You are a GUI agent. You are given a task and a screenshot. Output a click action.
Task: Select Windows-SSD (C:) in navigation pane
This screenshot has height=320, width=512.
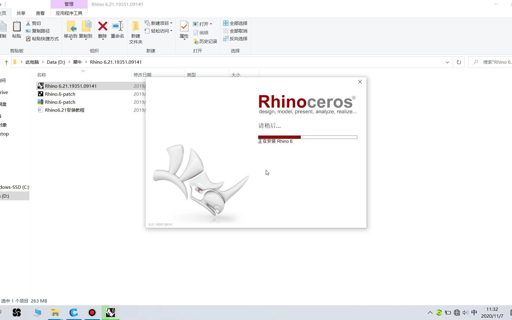coord(15,187)
